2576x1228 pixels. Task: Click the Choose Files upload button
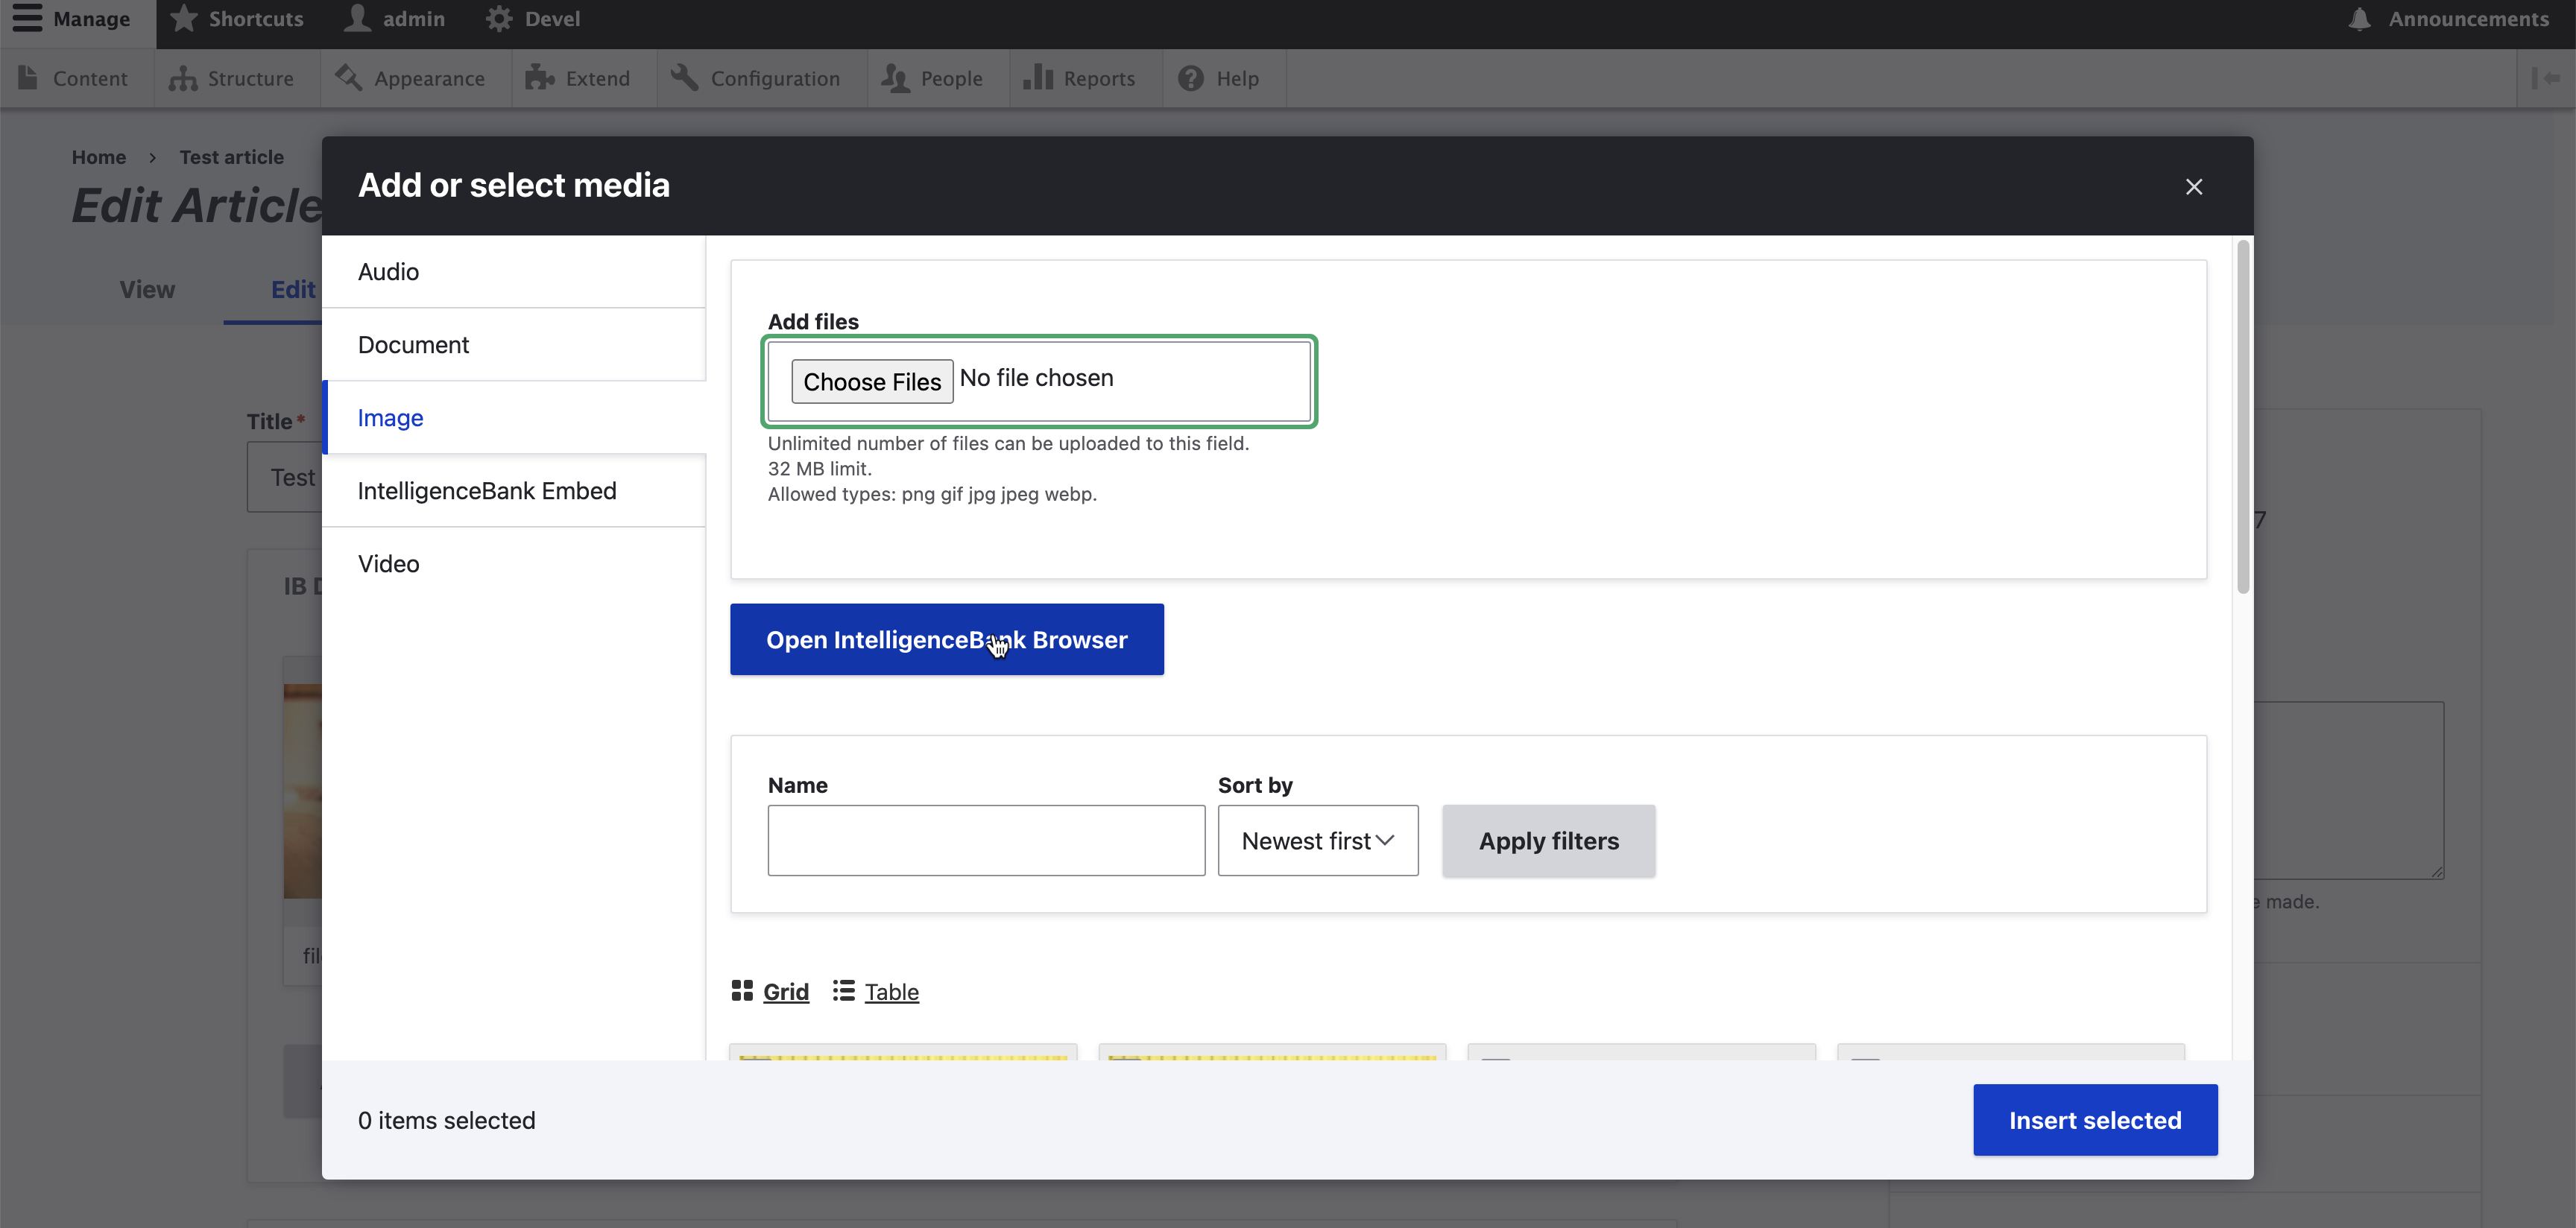pyautogui.click(x=871, y=382)
